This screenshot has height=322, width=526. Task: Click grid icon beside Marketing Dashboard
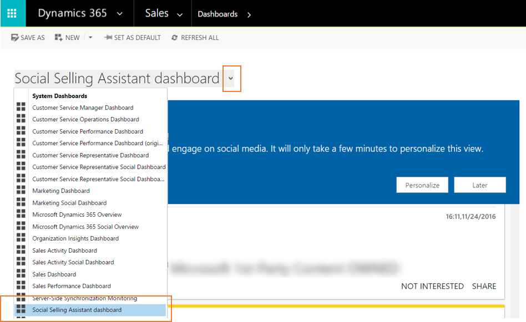pyautogui.click(x=21, y=190)
